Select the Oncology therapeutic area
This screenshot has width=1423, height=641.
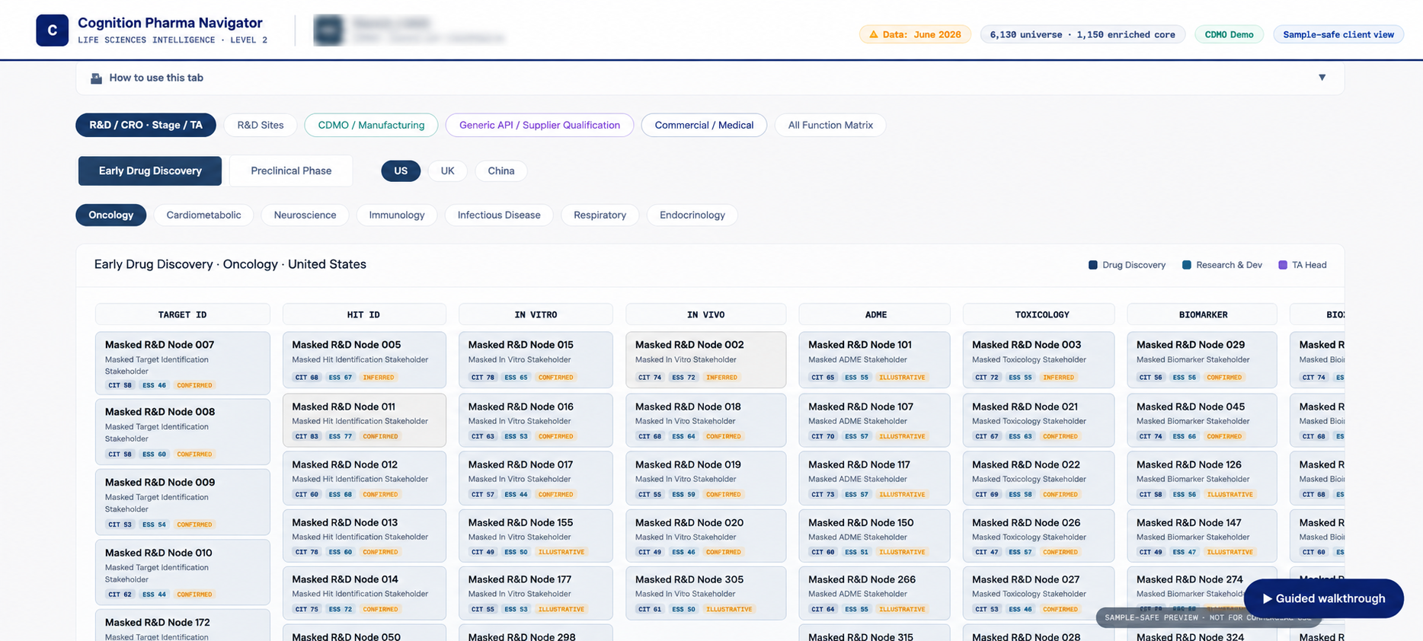coord(110,215)
